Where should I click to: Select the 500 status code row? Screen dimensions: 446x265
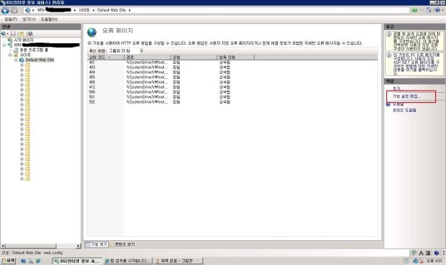[233, 92]
